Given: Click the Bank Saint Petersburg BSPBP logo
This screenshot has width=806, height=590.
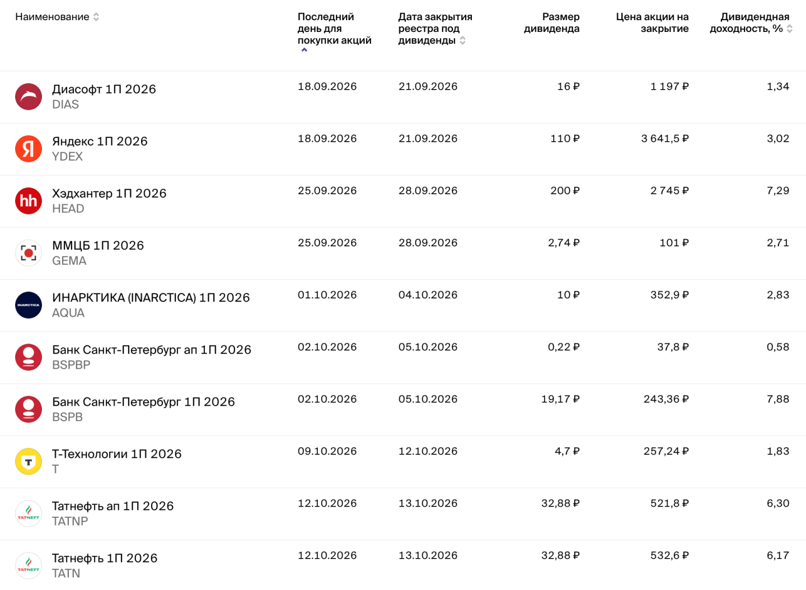Looking at the screenshot, I should (x=29, y=357).
